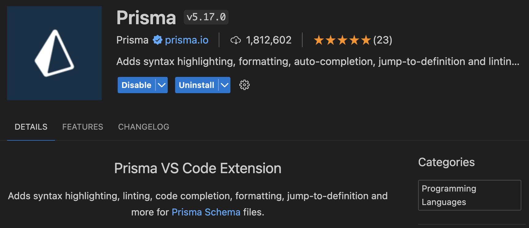This screenshot has height=228, width=529.
Task: Click the first rating star
Action: pos(319,40)
